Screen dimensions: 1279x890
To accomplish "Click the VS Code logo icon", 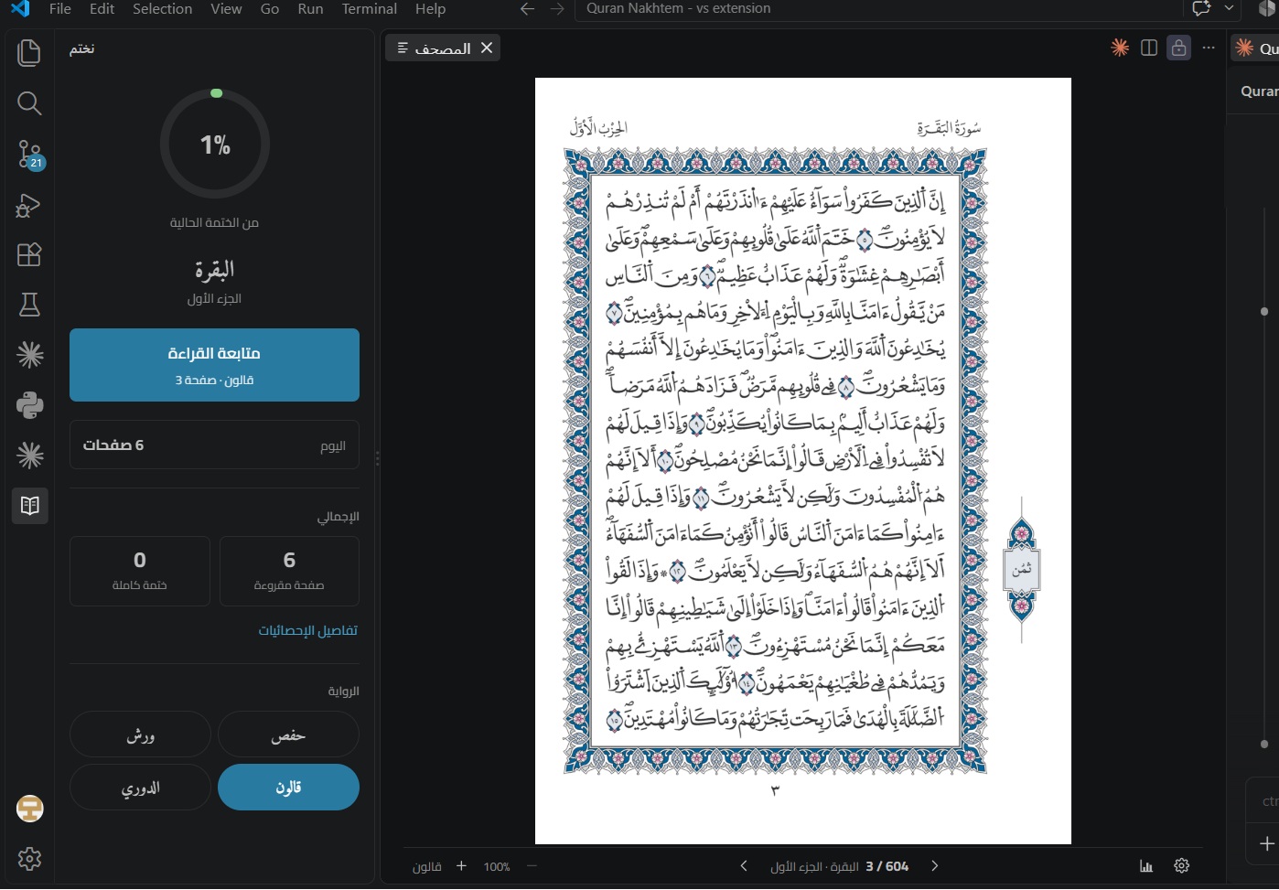I will pyautogui.click(x=19, y=8).
